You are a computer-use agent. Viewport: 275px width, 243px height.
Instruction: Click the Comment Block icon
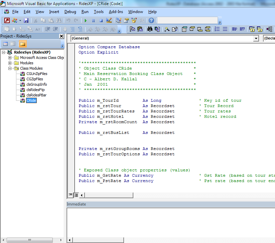click(x=73, y=29)
